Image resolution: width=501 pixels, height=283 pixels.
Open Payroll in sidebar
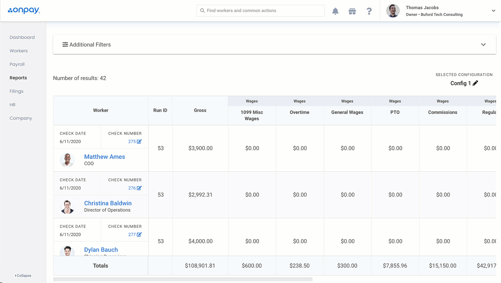click(17, 64)
